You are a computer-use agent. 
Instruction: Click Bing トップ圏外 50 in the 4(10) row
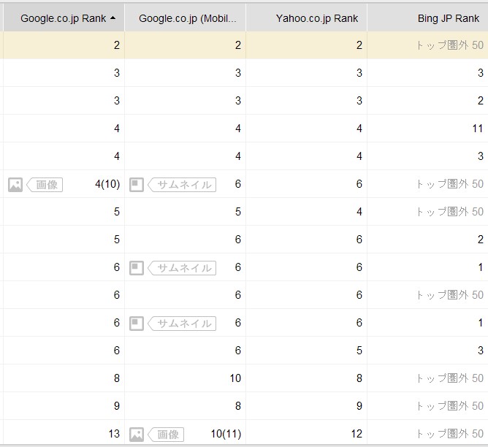[x=450, y=184]
